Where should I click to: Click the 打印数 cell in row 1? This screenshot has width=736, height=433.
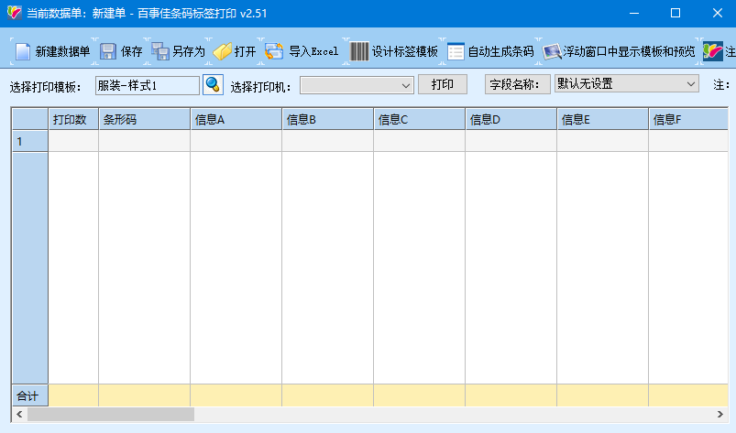click(73, 141)
